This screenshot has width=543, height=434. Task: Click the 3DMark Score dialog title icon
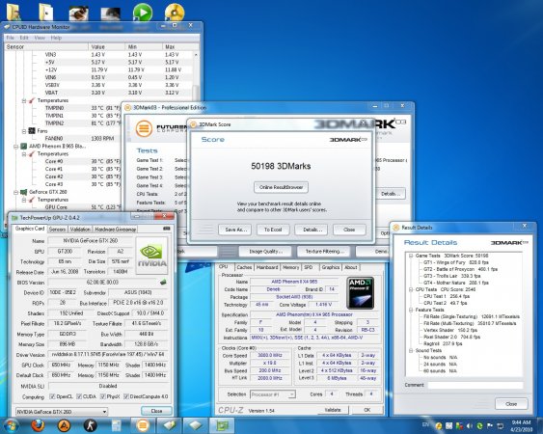[194, 124]
